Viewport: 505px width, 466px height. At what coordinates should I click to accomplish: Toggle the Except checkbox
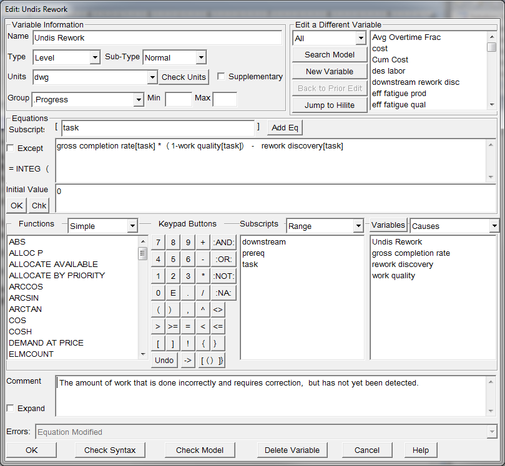(11, 148)
